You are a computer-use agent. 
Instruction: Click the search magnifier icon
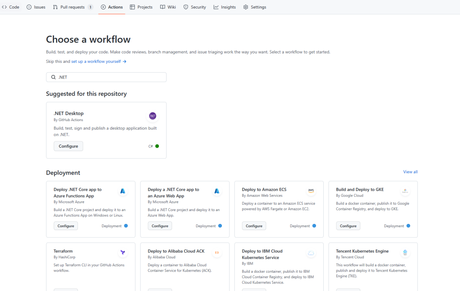[x=53, y=77]
